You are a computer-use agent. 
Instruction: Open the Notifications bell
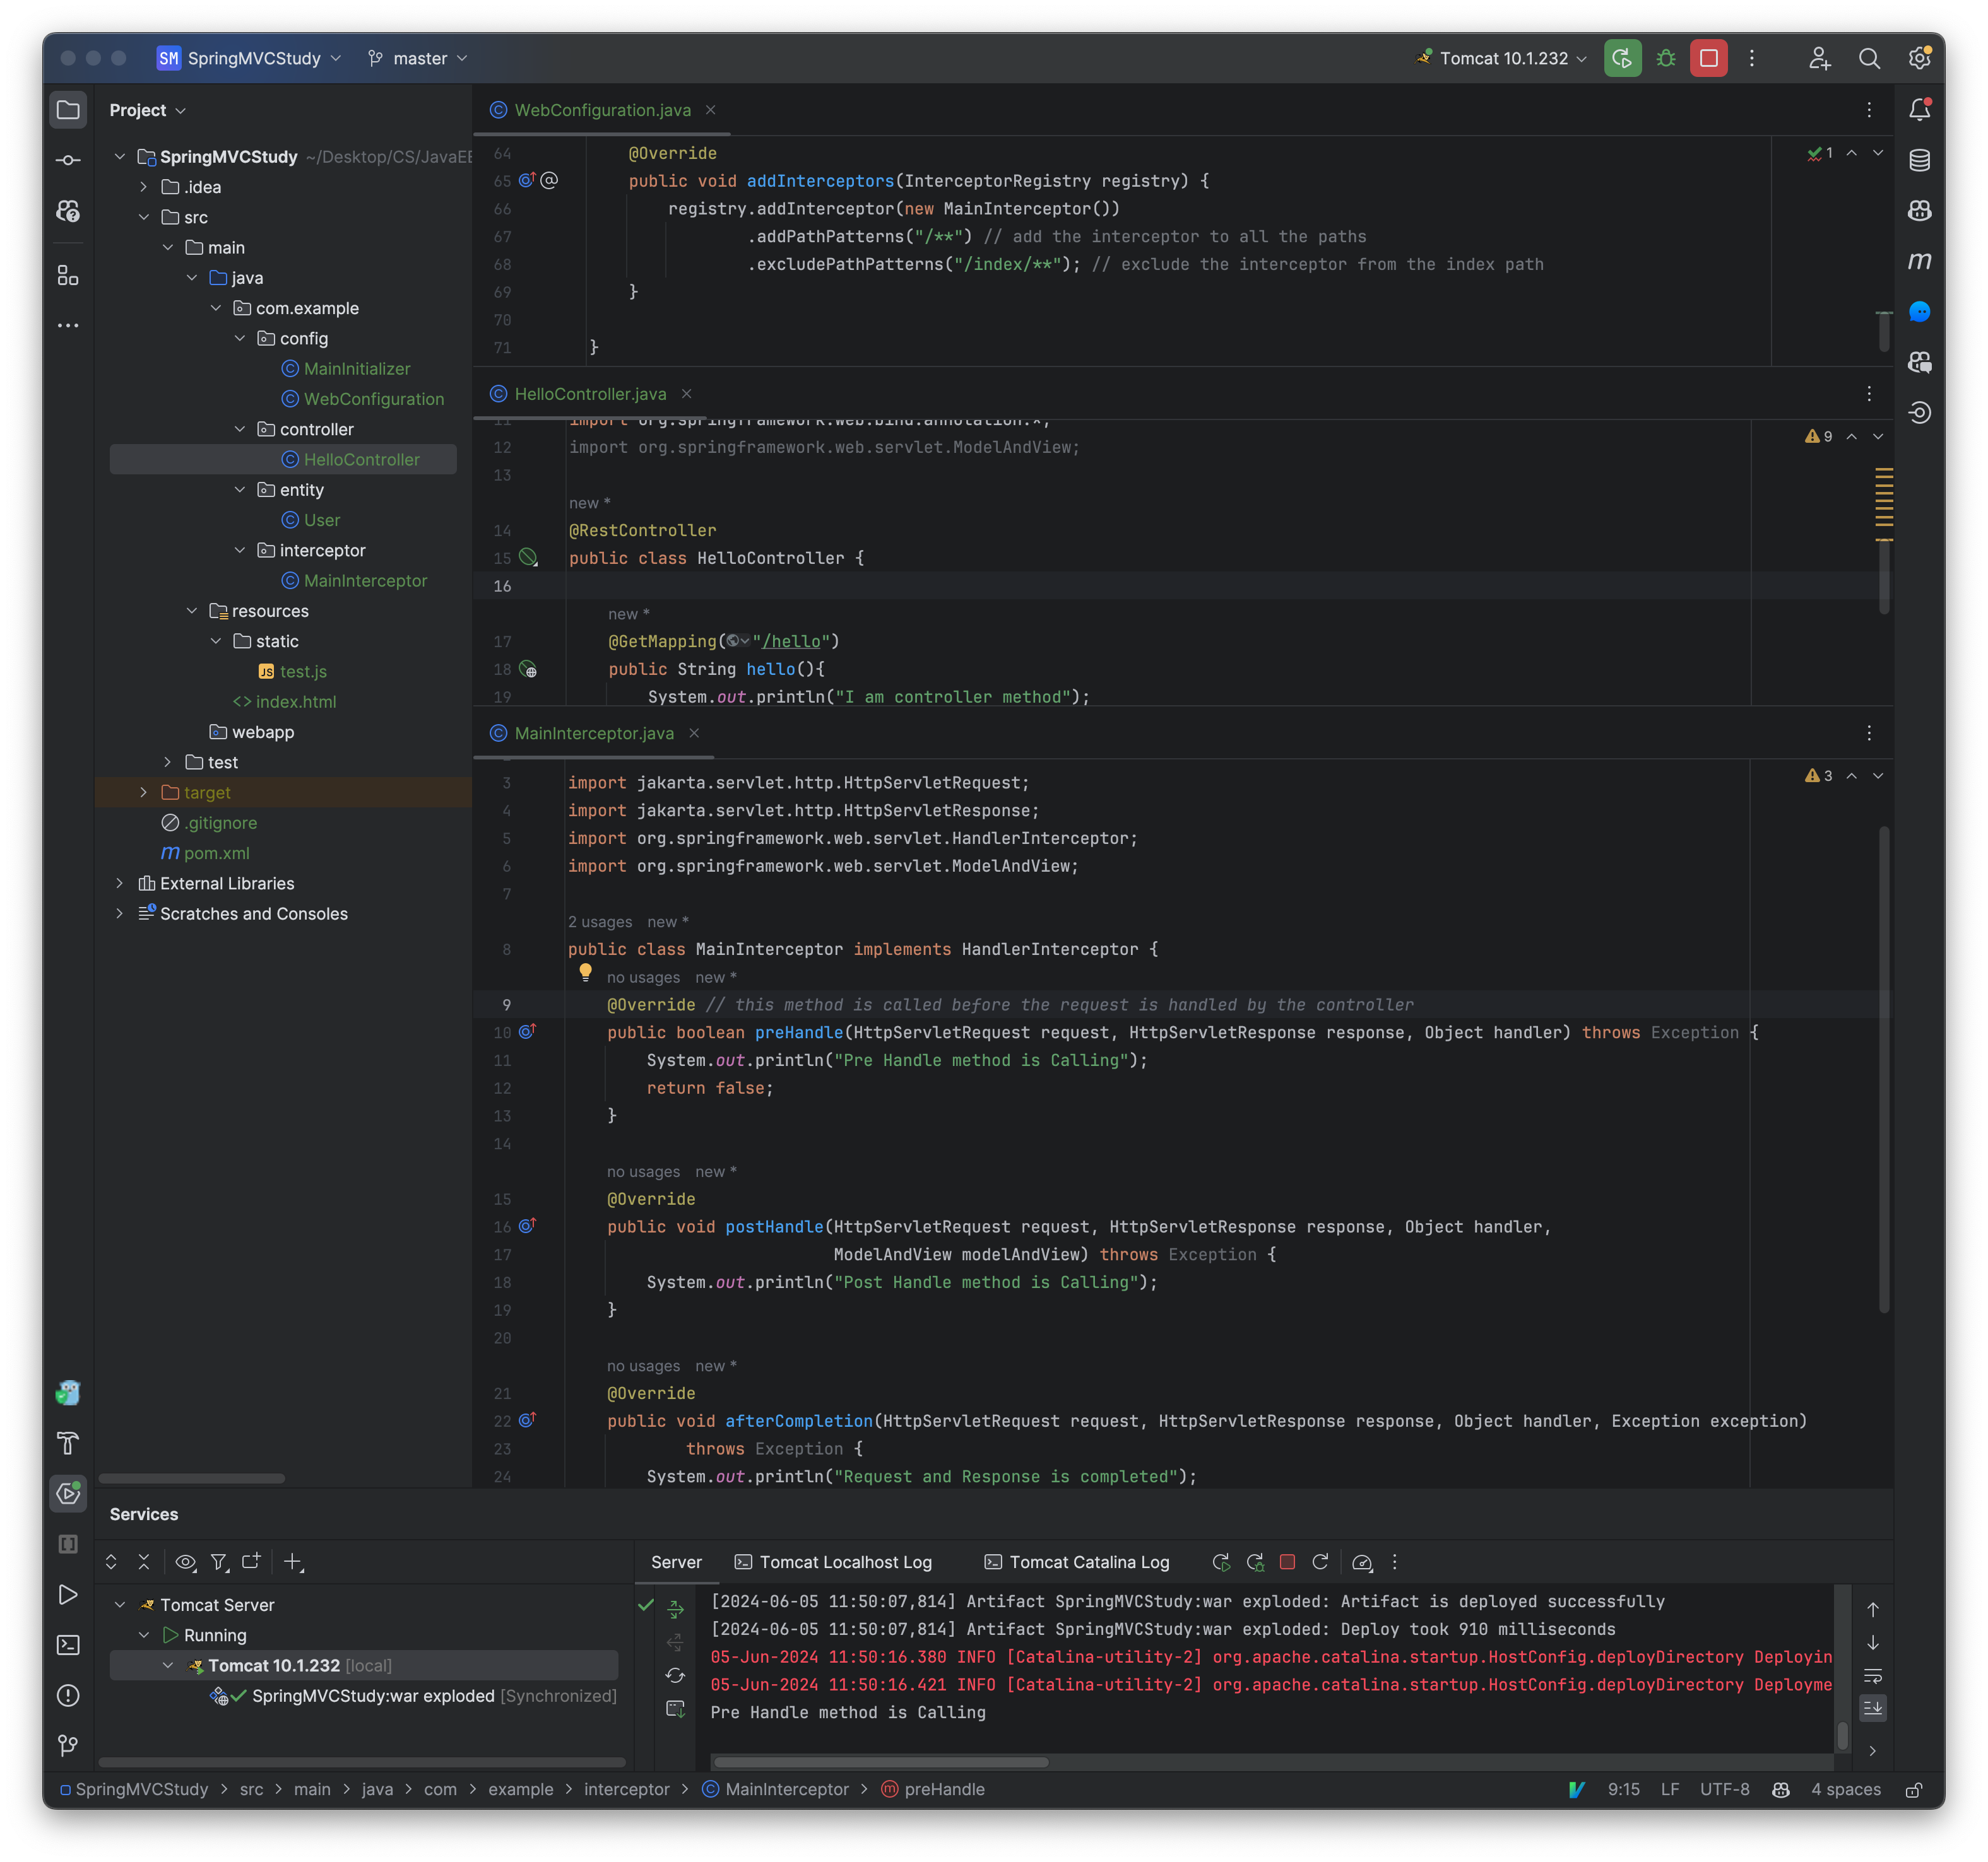(x=1920, y=110)
